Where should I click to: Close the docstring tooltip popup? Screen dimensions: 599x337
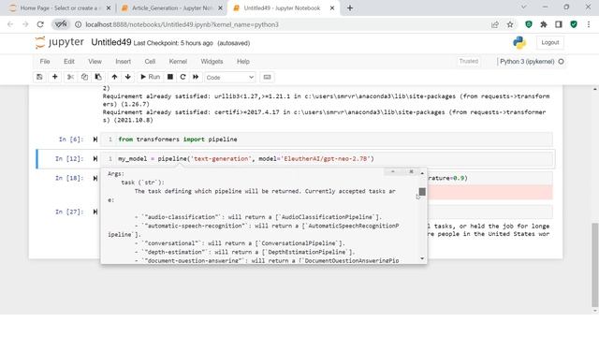click(x=411, y=172)
